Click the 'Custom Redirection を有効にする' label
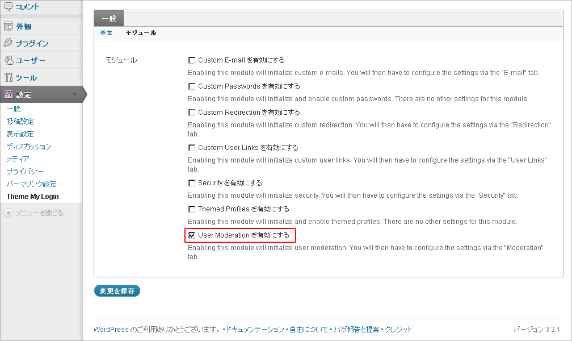 [249, 113]
